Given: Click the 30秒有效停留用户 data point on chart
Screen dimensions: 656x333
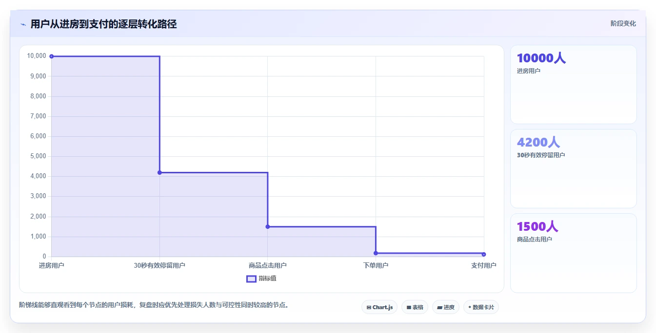Looking at the screenshot, I should tap(159, 172).
